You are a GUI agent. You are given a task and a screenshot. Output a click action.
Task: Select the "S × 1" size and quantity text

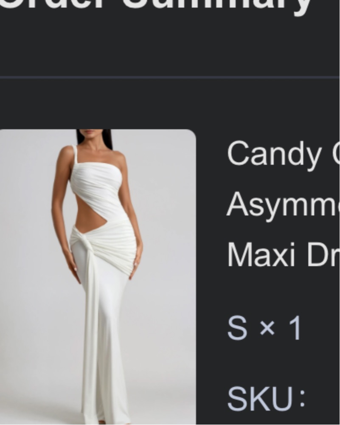(264, 328)
